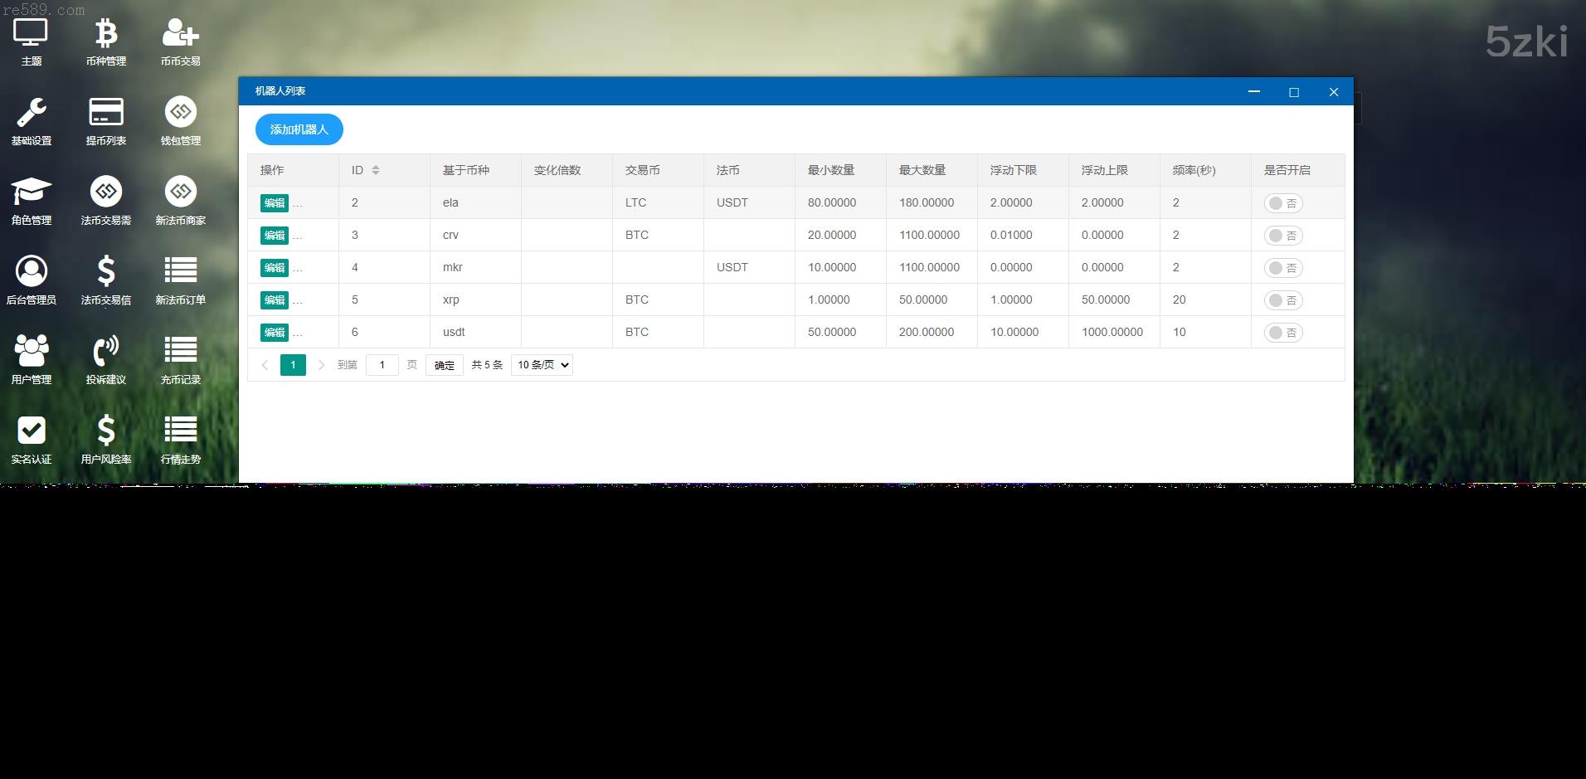
Task: Click the 添加机器人 button
Action: (299, 129)
